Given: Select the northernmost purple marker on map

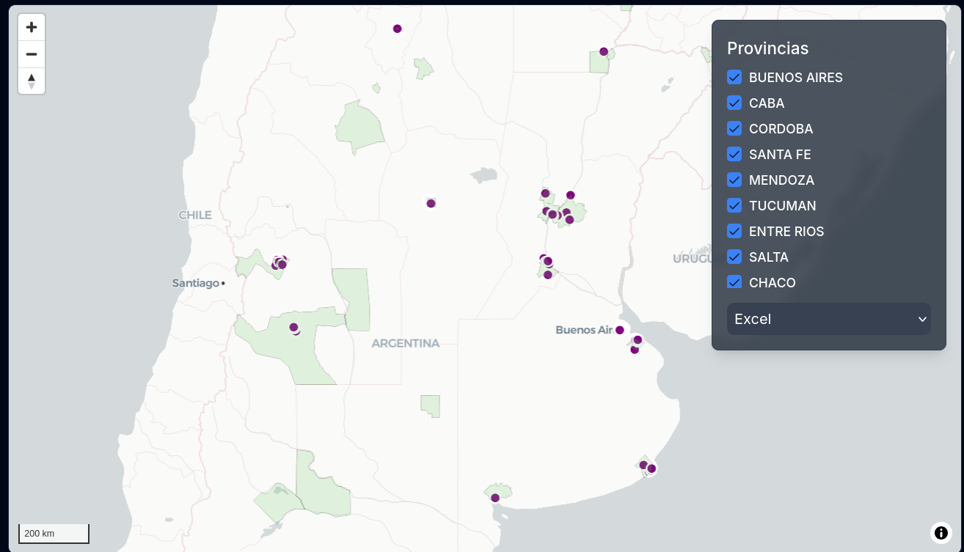Looking at the screenshot, I should click(397, 29).
